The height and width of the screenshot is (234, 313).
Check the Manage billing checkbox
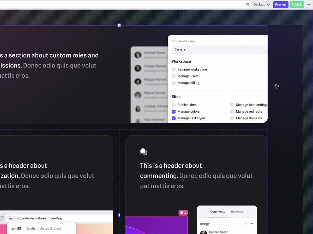pyautogui.click(x=174, y=83)
